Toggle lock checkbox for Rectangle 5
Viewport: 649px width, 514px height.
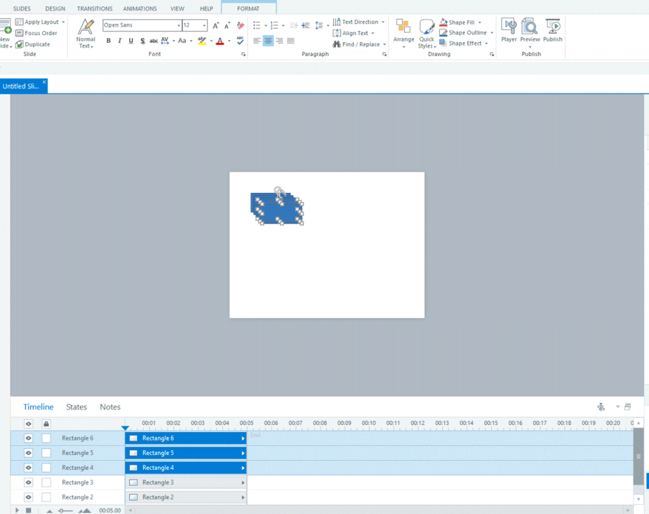(x=46, y=453)
